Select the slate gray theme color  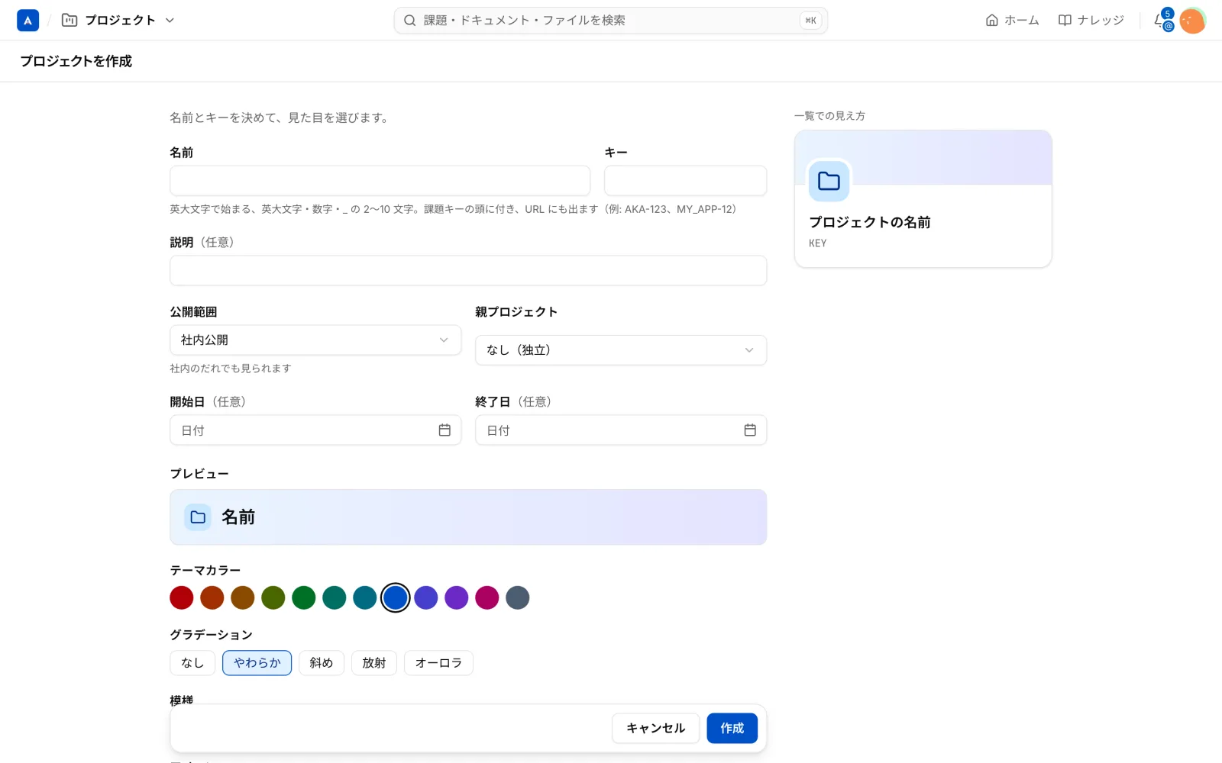tap(518, 597)
